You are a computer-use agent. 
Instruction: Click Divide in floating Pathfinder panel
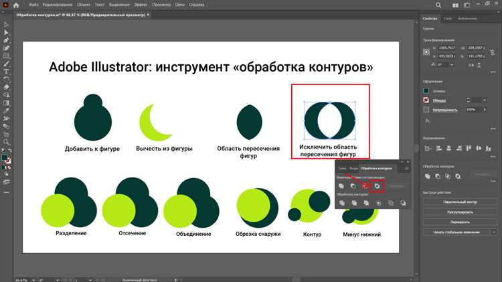tap(342, 203)
